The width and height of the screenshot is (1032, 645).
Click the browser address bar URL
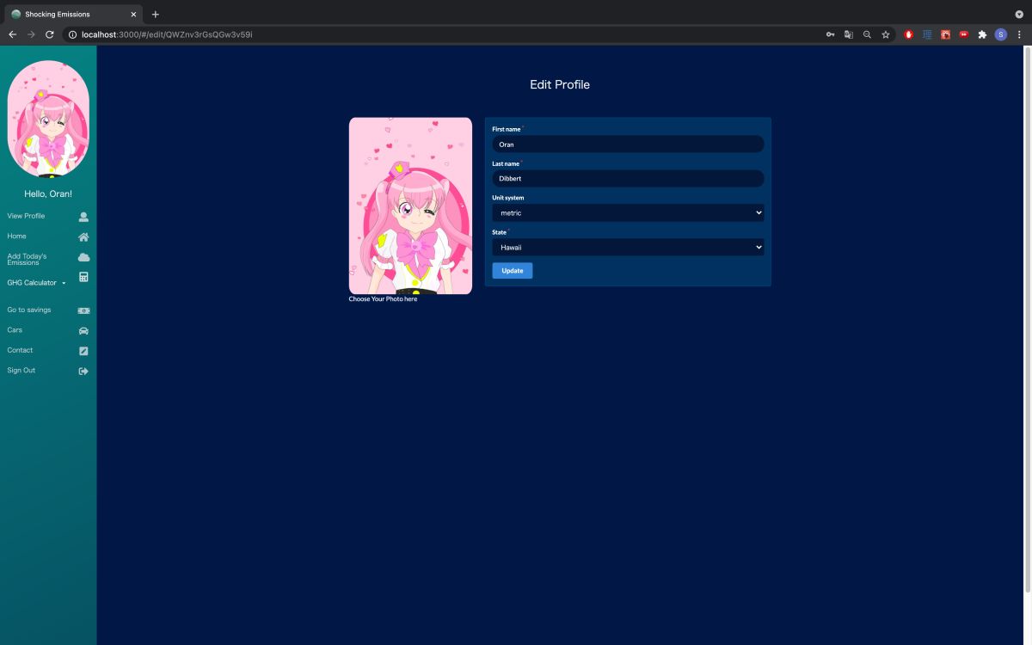click(x=167, y=34)
